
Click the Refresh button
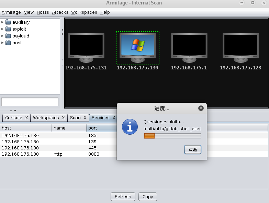click(x=123, y=196)
